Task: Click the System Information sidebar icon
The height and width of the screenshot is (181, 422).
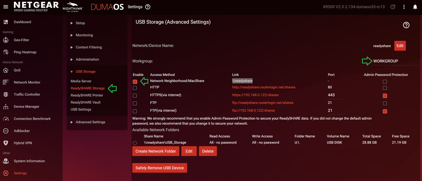Action: 5,161
